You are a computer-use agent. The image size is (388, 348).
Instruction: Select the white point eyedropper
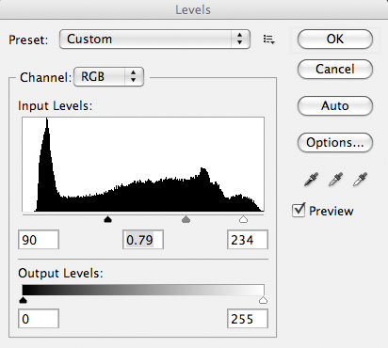(360, 180)
